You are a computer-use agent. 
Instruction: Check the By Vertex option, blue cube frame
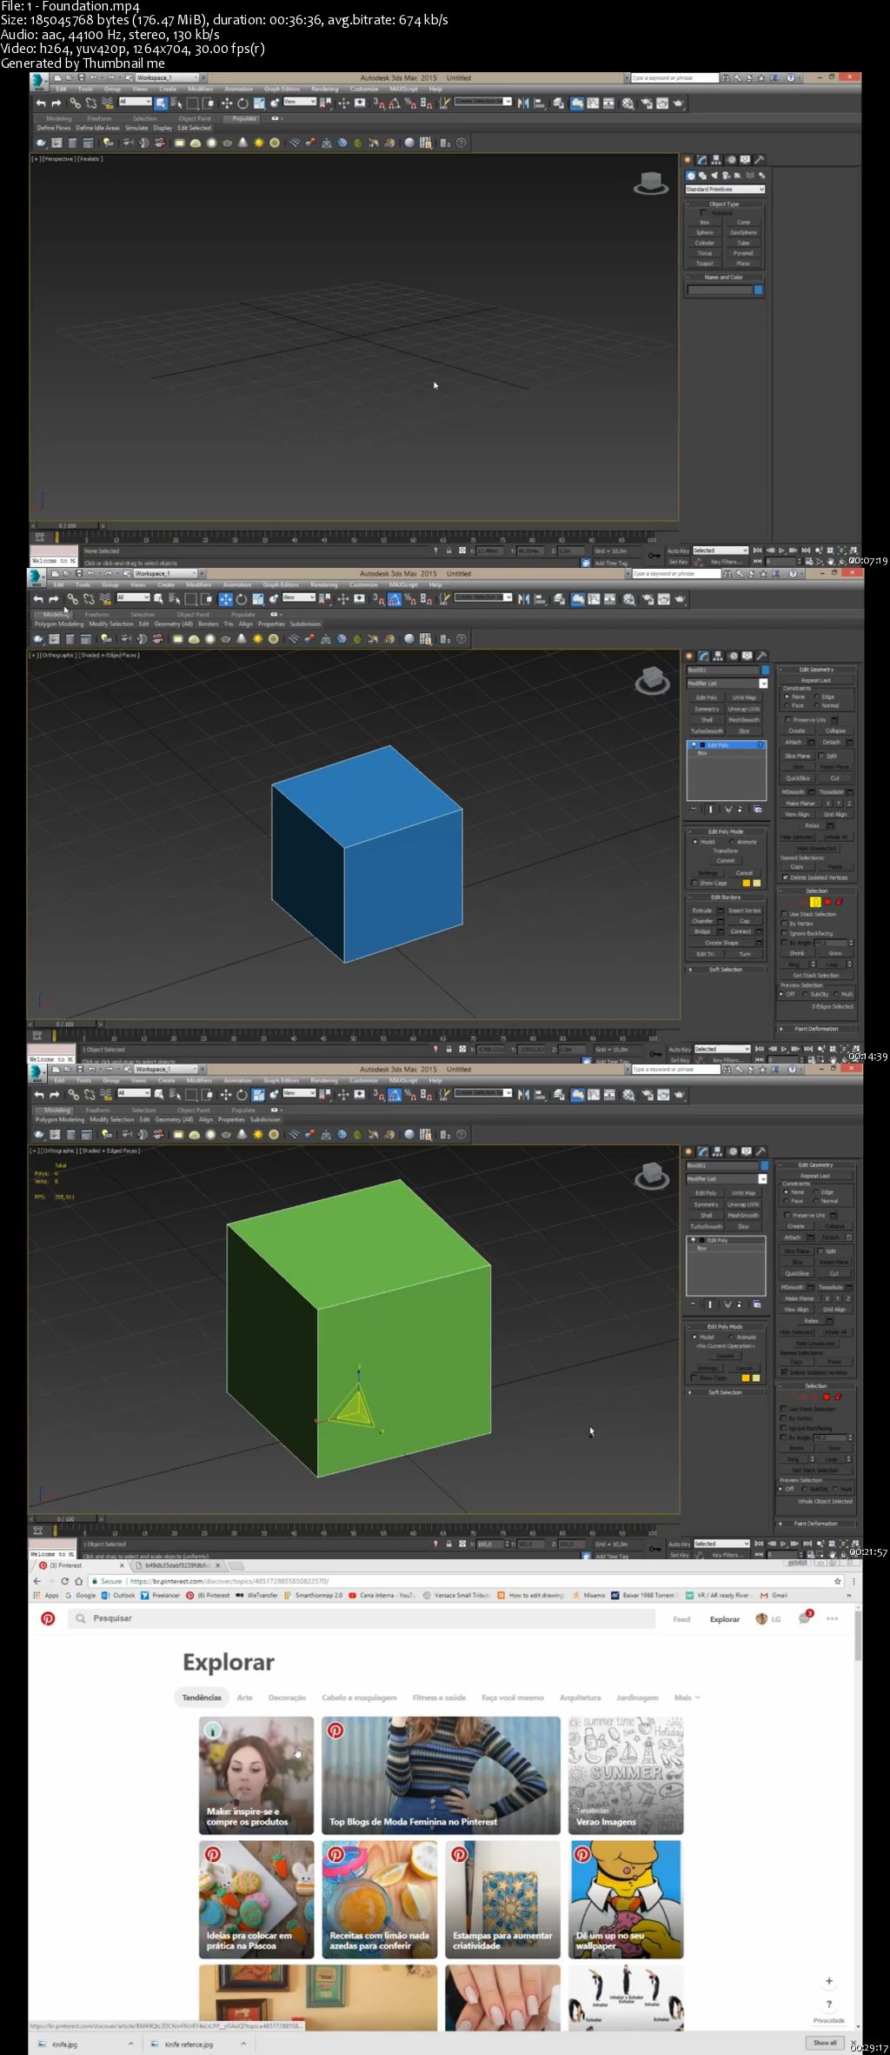(784, 924)
